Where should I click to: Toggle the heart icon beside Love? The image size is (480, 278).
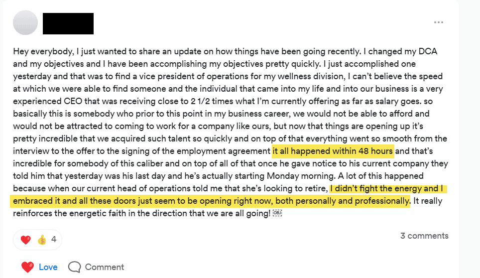pyautogui.click(x=28, y=267)
